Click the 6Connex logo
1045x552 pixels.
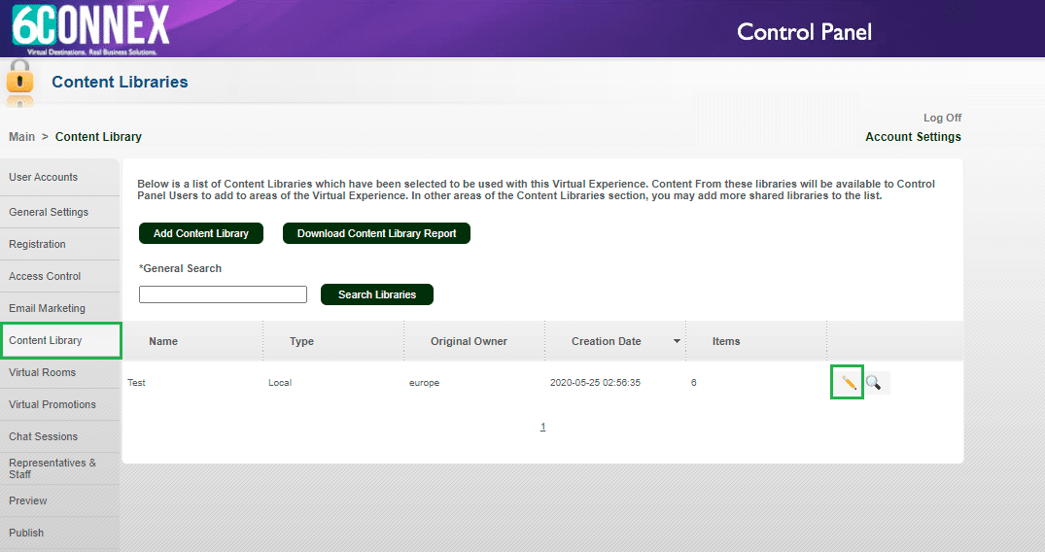click(x=90, y=27)
